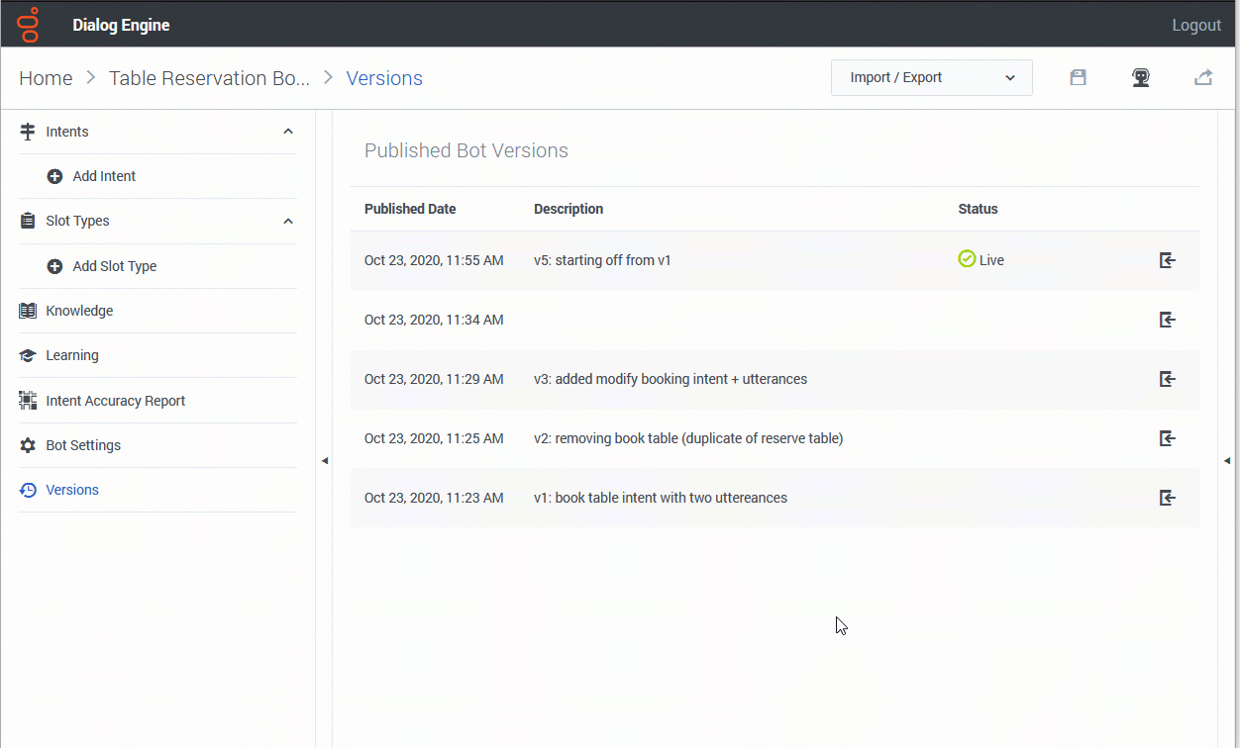
Task: Click the Live status text
Action: click(991, 260)
